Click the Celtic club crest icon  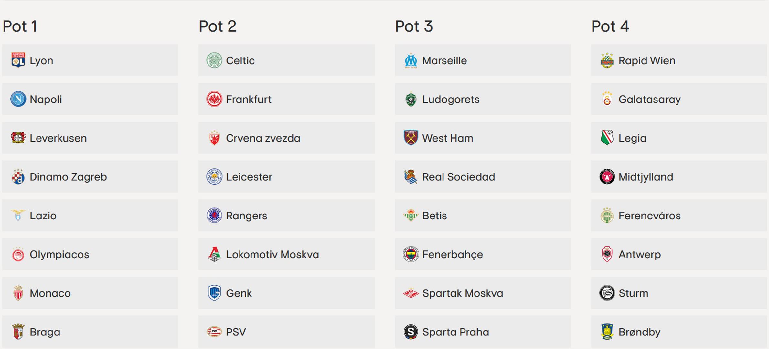pos(214,60)
